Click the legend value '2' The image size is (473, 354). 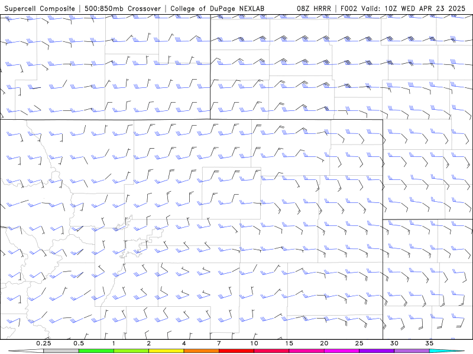[149, 343]
